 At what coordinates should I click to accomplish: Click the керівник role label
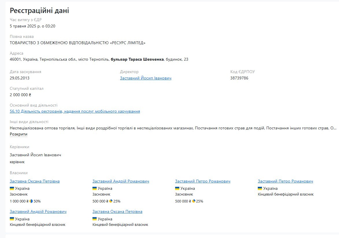tap(17, 162)
